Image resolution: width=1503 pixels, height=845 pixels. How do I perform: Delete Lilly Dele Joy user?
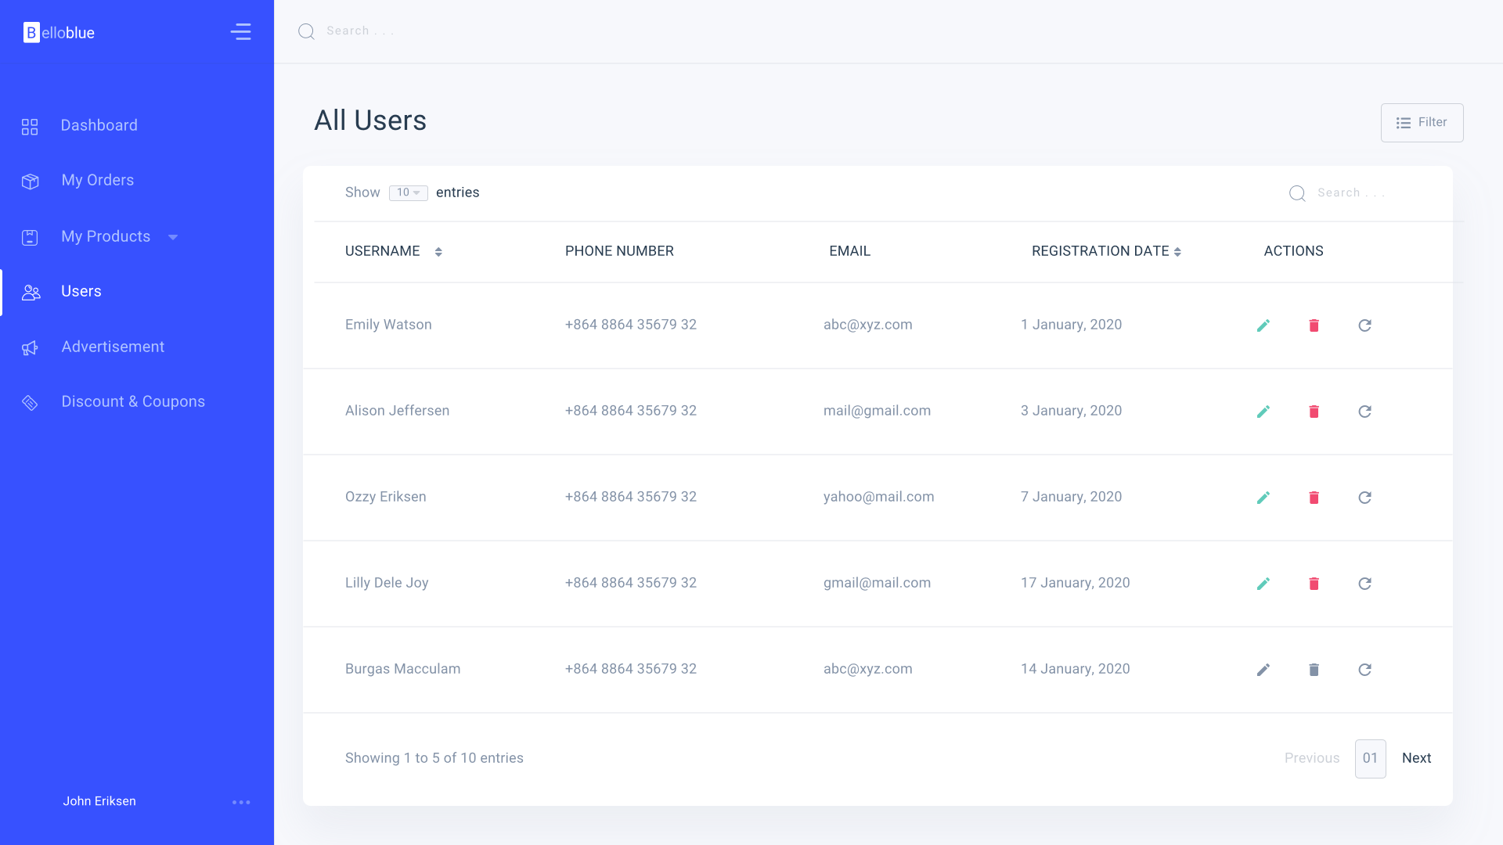(1314, 584)
